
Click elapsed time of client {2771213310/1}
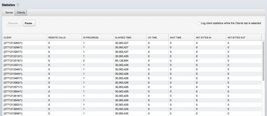(122, 56)
